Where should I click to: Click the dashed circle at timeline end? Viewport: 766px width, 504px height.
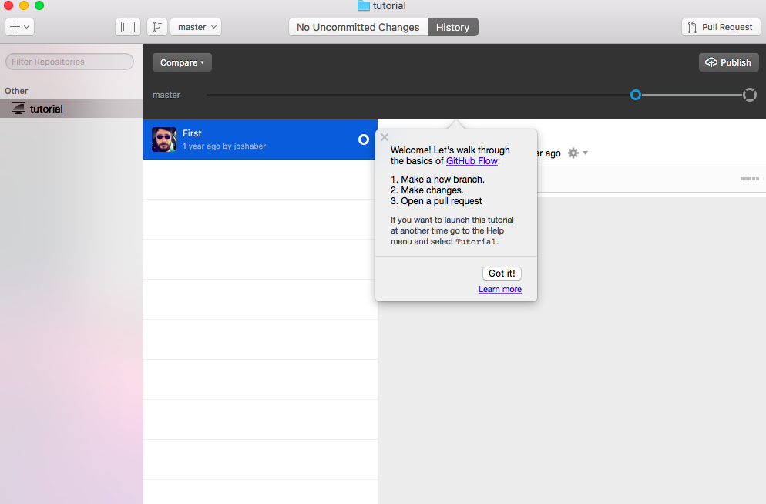click(x=749, y=95)
